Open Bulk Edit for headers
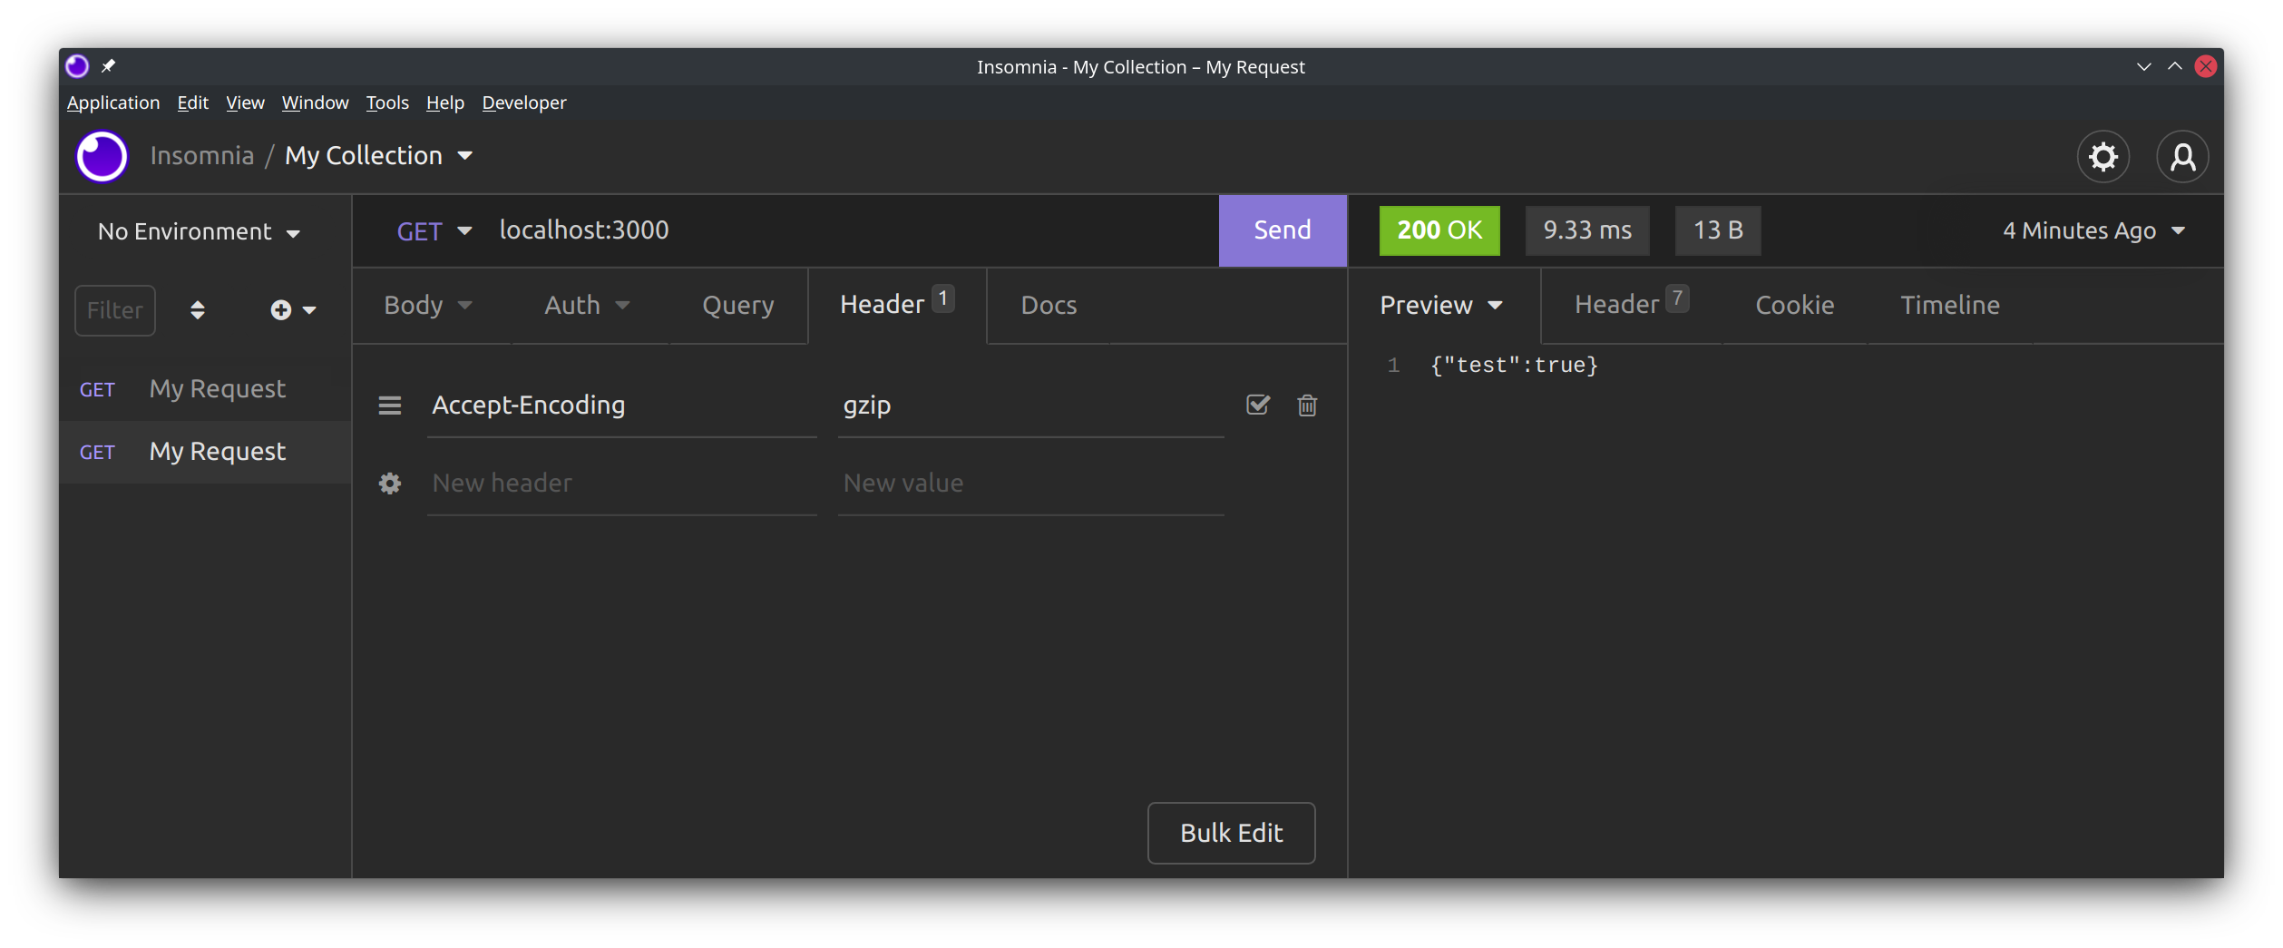The height and width of the screenshot is (948, 2283). pos(1231,833)
